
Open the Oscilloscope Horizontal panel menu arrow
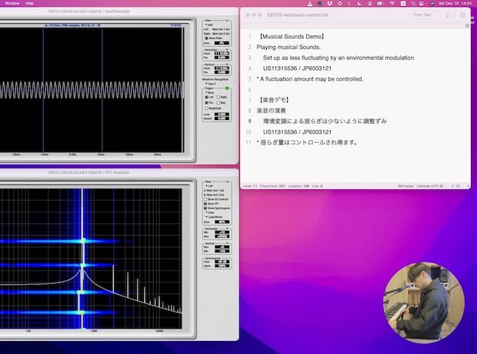(x=227, y=49)
